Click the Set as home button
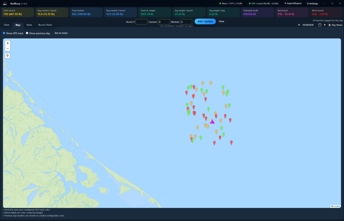Screen dimensions: 344x221 click(x=61, y=33)
